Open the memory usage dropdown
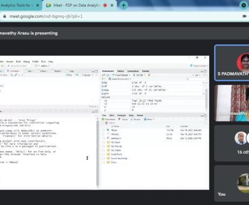The image size is (249, 205). [139, 75]
